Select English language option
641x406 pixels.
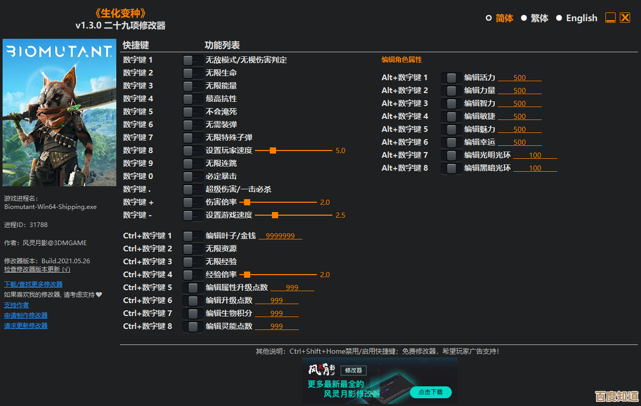(x=559, y=18)
